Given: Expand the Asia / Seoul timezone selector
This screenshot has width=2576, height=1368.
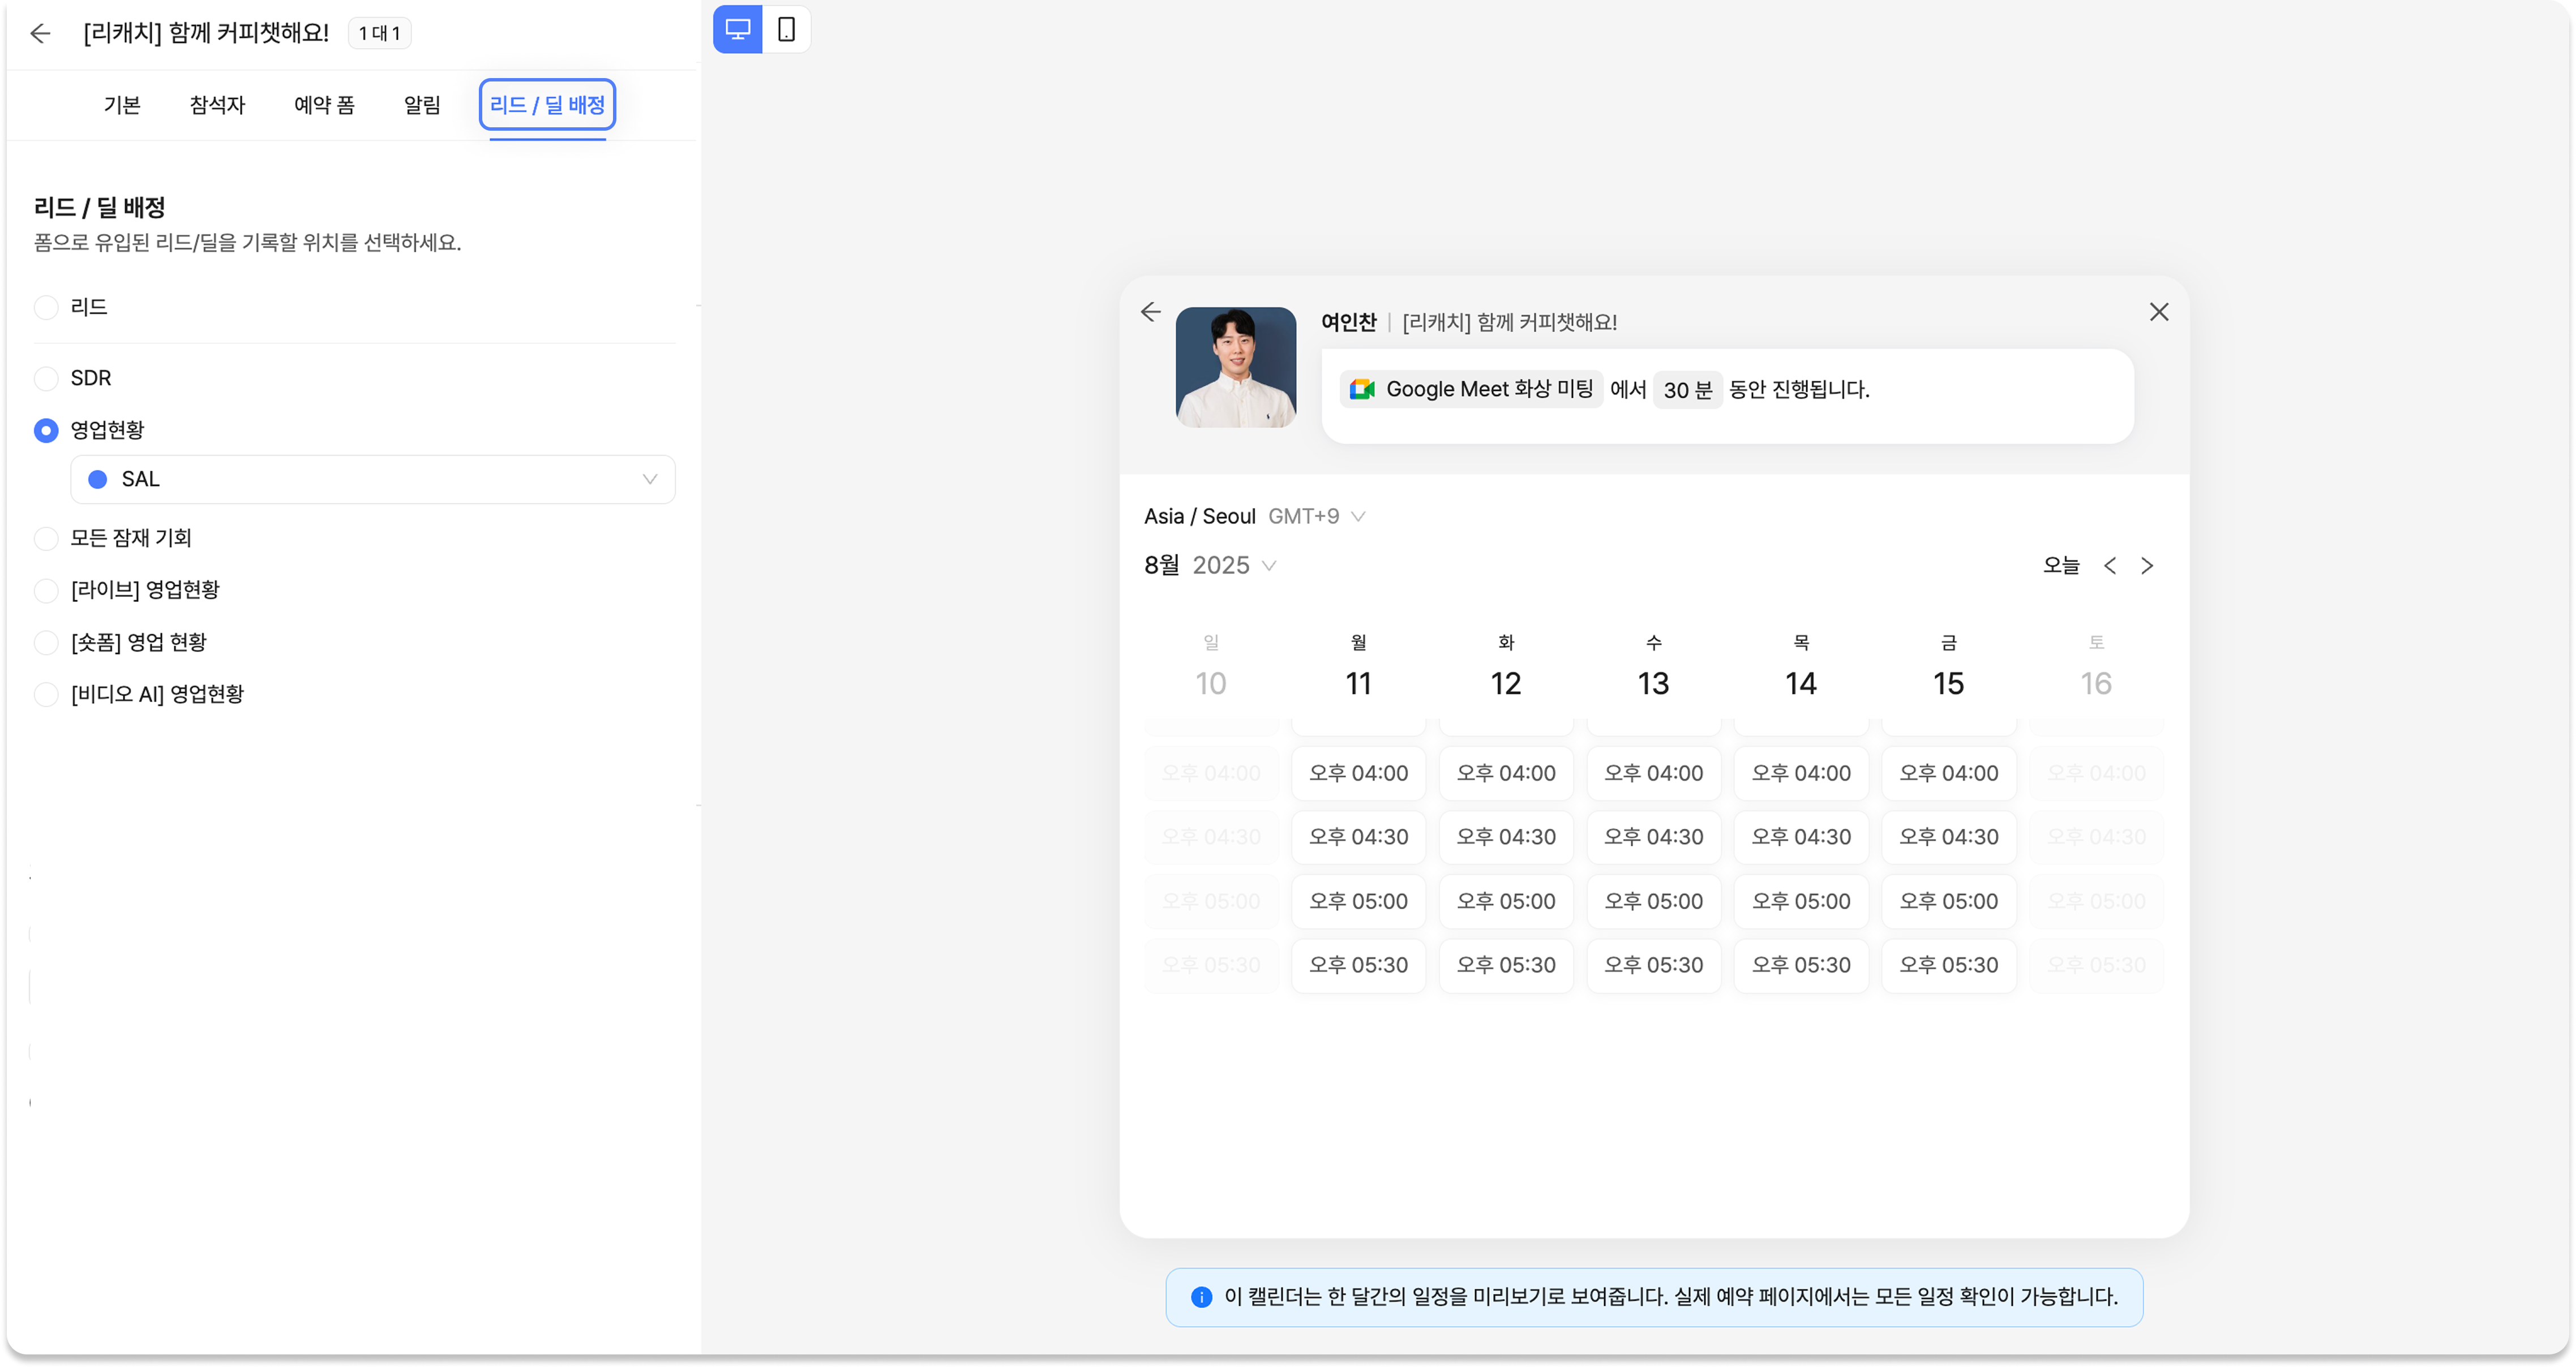Looking at the screenshot, I should (1254, 517).
